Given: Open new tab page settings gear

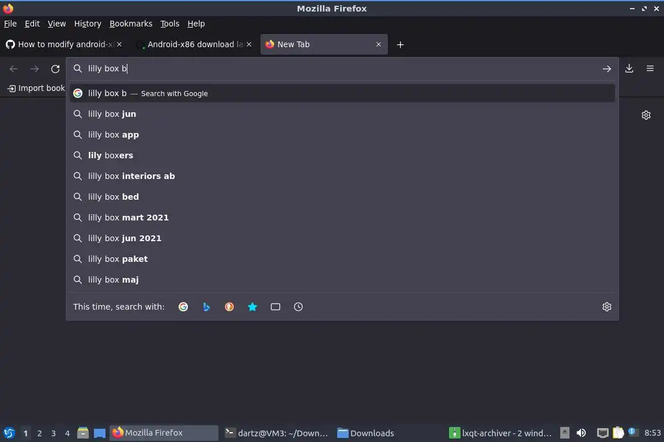Looking at the screenshot, I should click(x=646, y=115).
